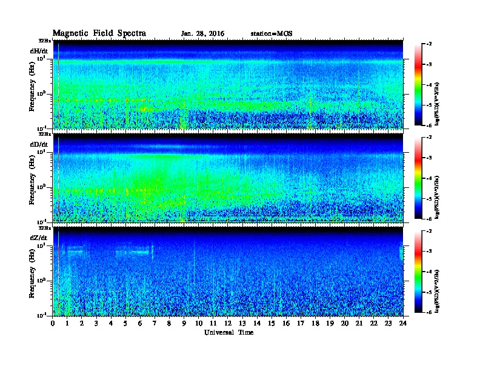Viewport: 480px width, 371px height.
Task: Click the hour "20" tick on the time axis
Action: click(x=345, y=323)
